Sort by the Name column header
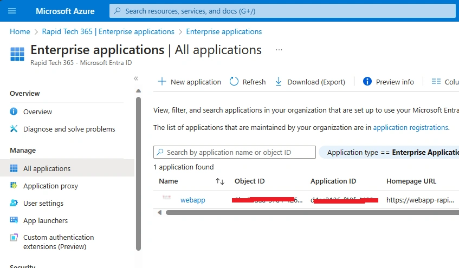Image resolution: width=459 pixels, height=268 pixels. click(169, 181)
